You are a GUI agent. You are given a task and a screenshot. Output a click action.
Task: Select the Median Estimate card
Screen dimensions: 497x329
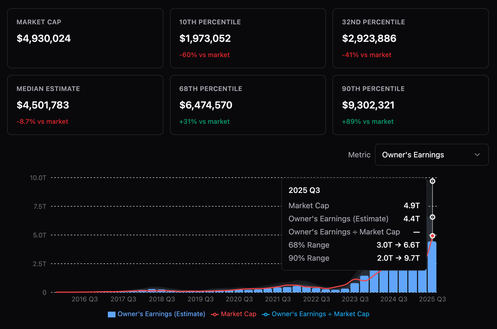[x=85, y=105]
